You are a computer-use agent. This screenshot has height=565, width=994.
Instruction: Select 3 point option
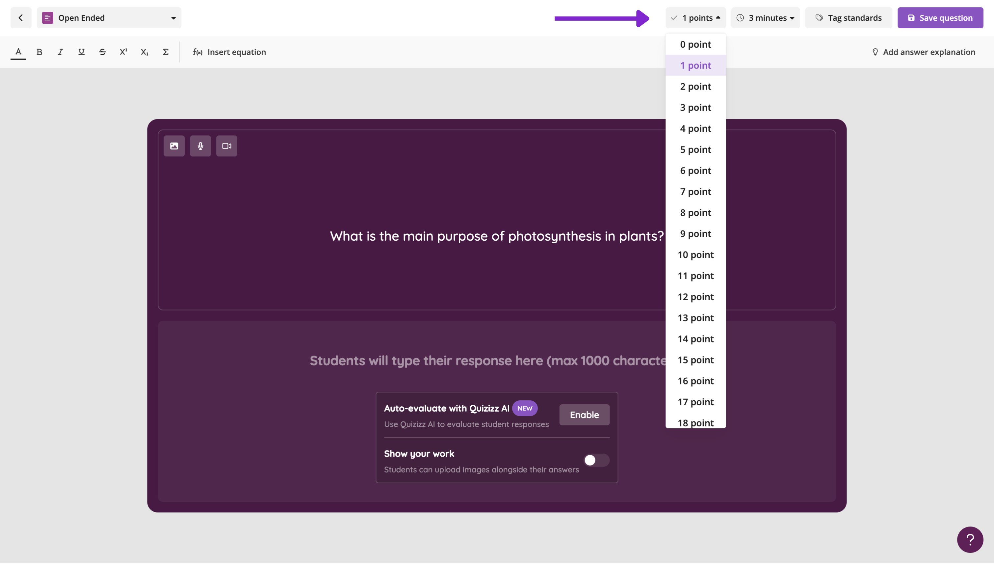[695, 107]
